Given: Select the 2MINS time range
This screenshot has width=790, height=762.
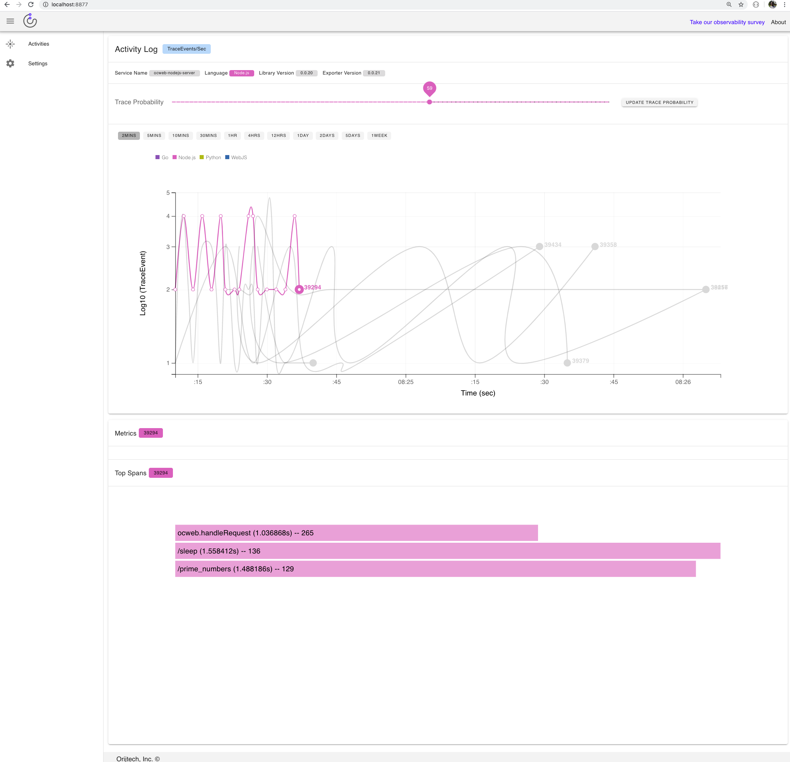Looking at the screenshot, I should coord(129,135).
